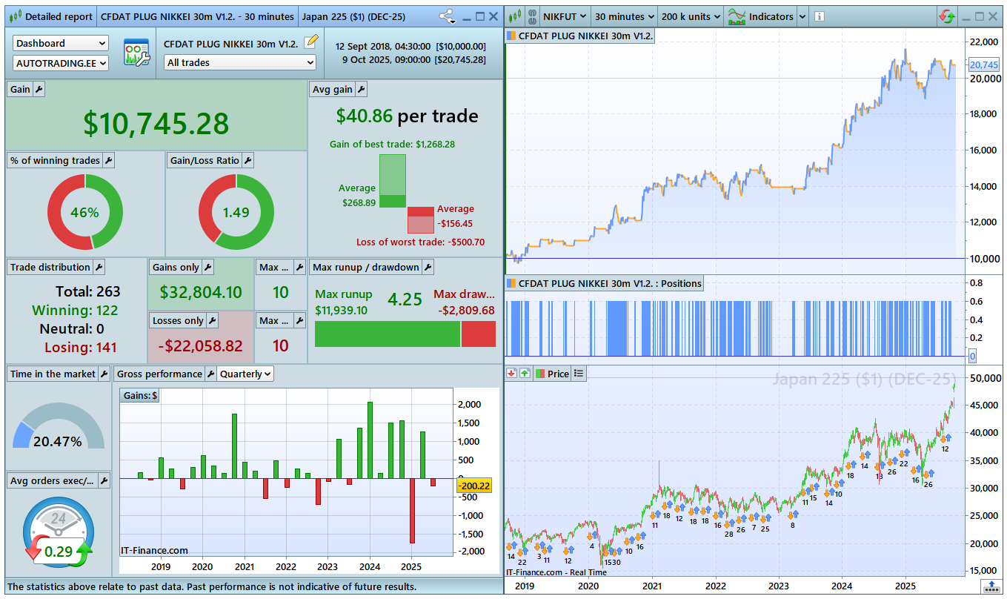Click the red-green refresh arrows icon
Viewport: 1007px width, 599px height.
click(946, 16)
